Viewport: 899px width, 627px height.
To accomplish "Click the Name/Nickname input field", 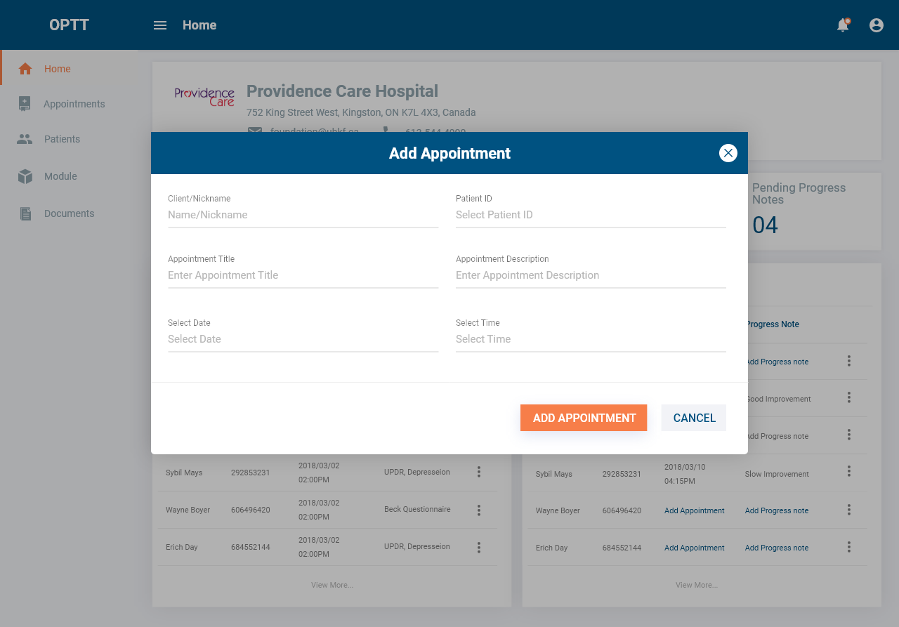I will (303, 215).
